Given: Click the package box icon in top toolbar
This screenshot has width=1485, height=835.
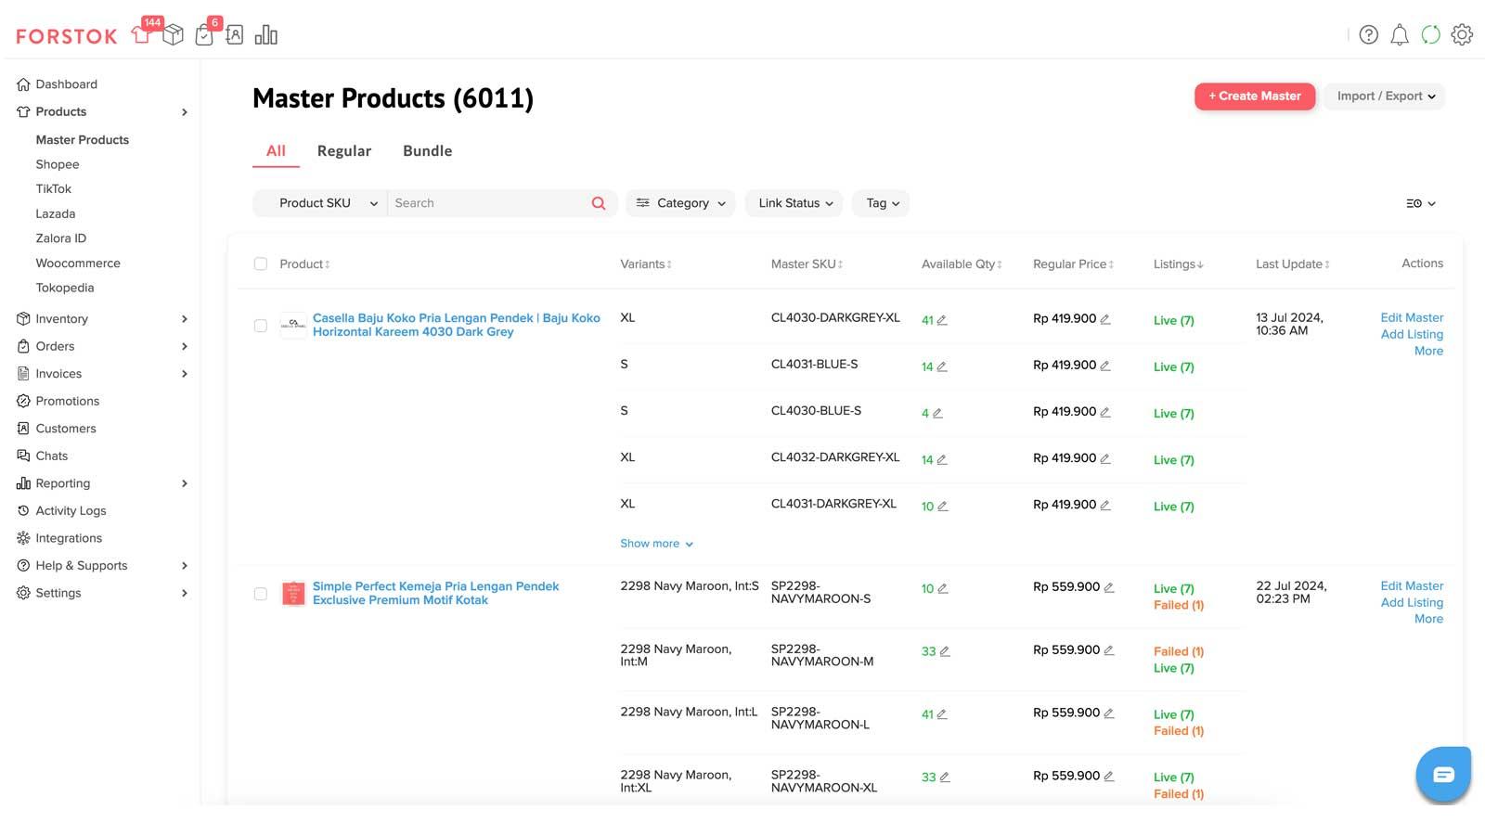Looking at the screenshot, I should point(173,35).
